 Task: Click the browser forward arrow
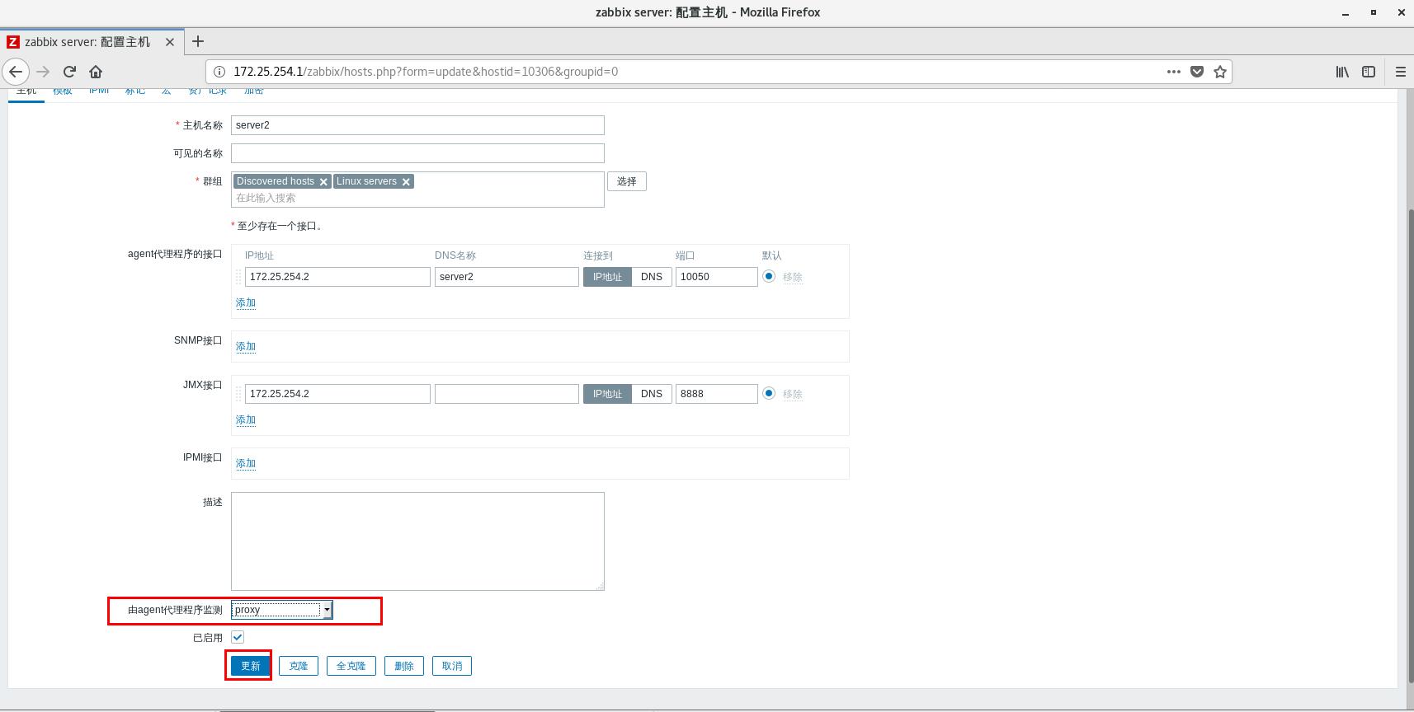(43, 72)
